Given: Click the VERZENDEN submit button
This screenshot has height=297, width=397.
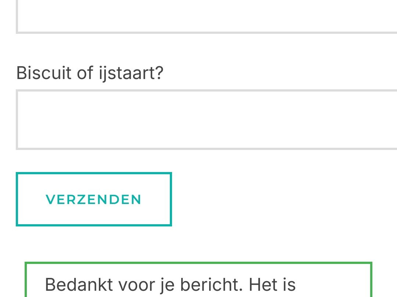Looking at the screenshot, I should click(94, 199).
